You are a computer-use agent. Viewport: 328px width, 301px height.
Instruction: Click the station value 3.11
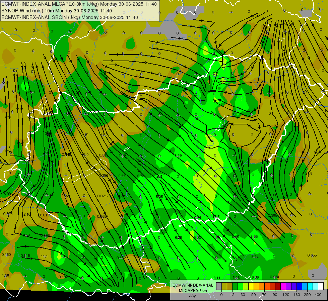pos(217,278)
